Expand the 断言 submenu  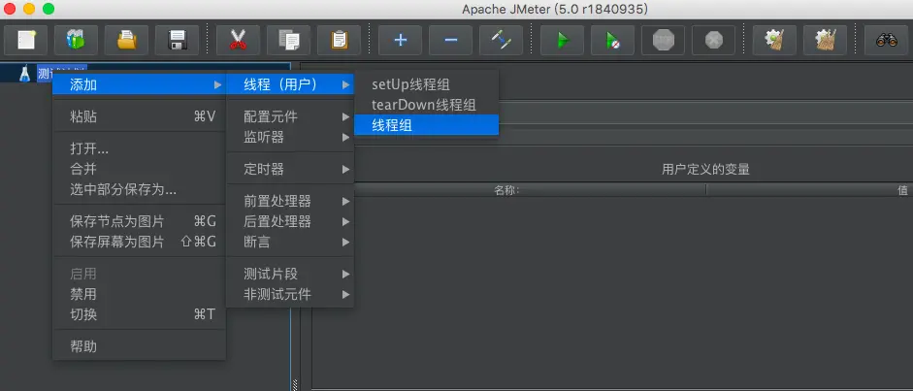tap(290, 242)
